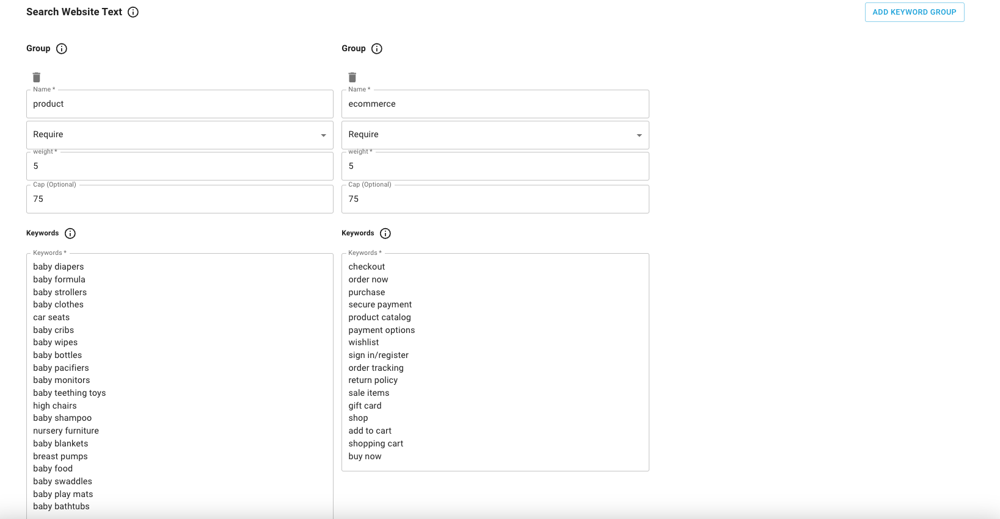Click info icon beside first Group heading

pos(62,49)
